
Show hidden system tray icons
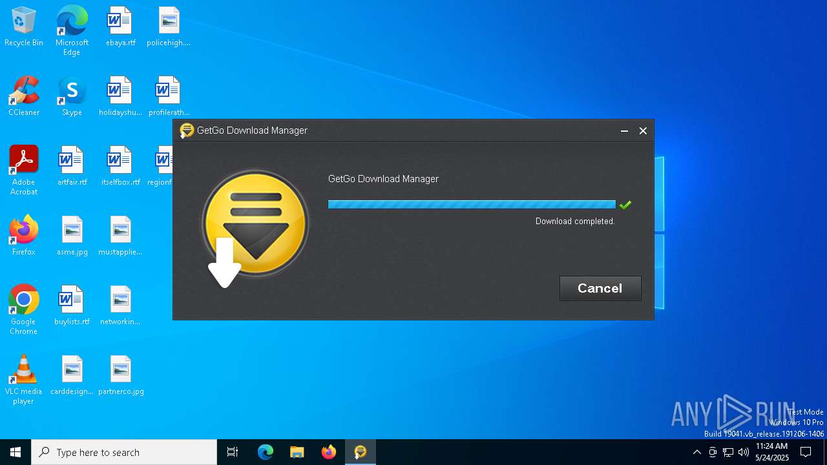tap(696, 452)
